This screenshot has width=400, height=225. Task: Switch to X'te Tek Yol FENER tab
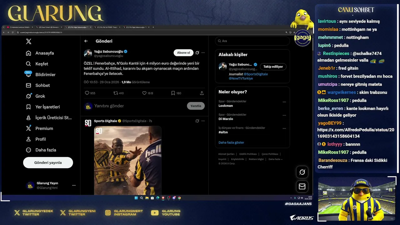(x=107, y=27)
